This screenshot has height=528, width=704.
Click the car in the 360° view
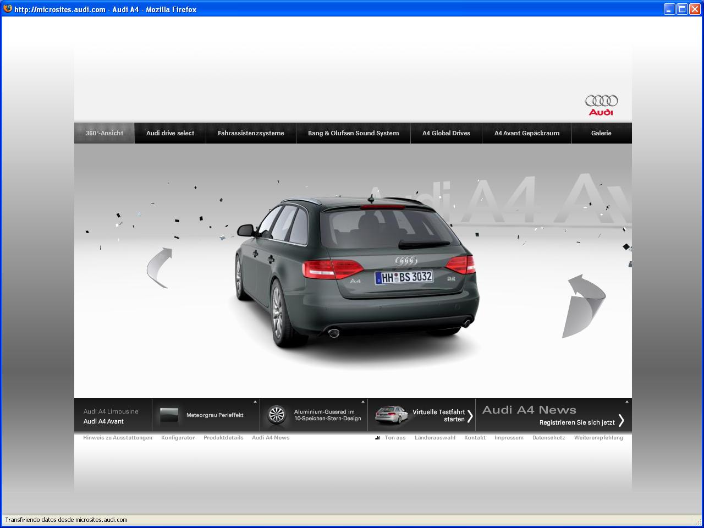pyautogui.click(x=358, y=272)
